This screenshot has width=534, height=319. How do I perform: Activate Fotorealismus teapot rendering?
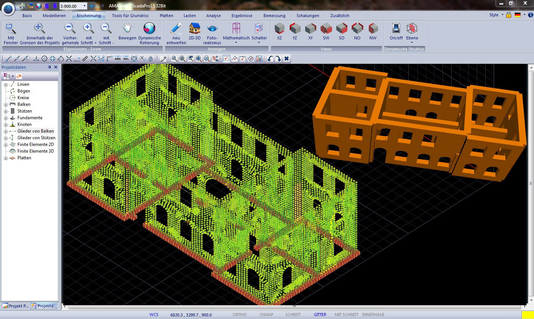[x=212, y=29]
